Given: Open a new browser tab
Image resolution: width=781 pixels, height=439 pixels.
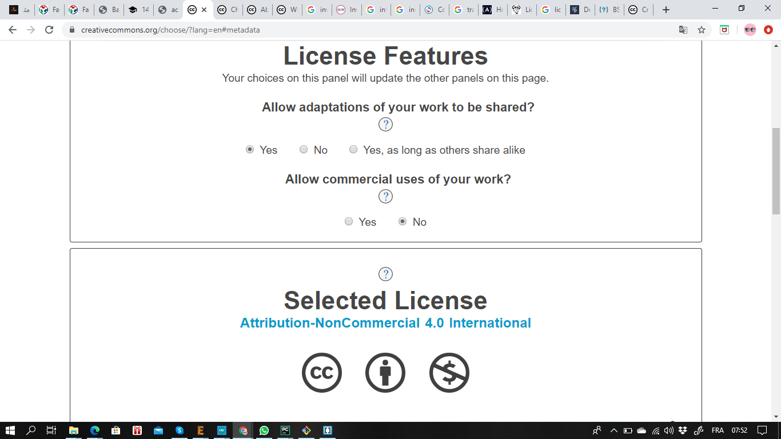Looking at the screenshot, I should (x=666, y=10).
